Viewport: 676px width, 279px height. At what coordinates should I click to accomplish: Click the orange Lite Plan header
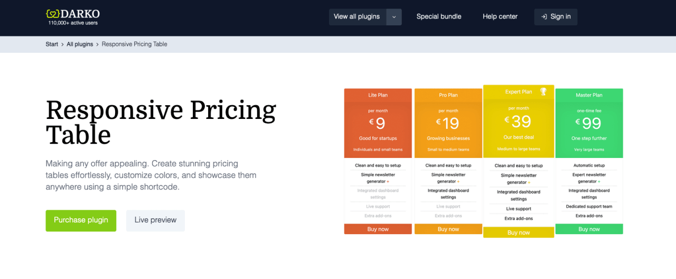(378, 95)
